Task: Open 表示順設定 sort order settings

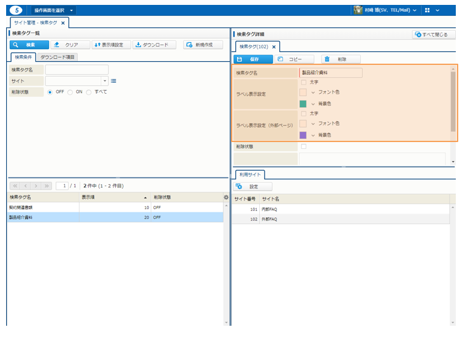Action: (112, 45)
